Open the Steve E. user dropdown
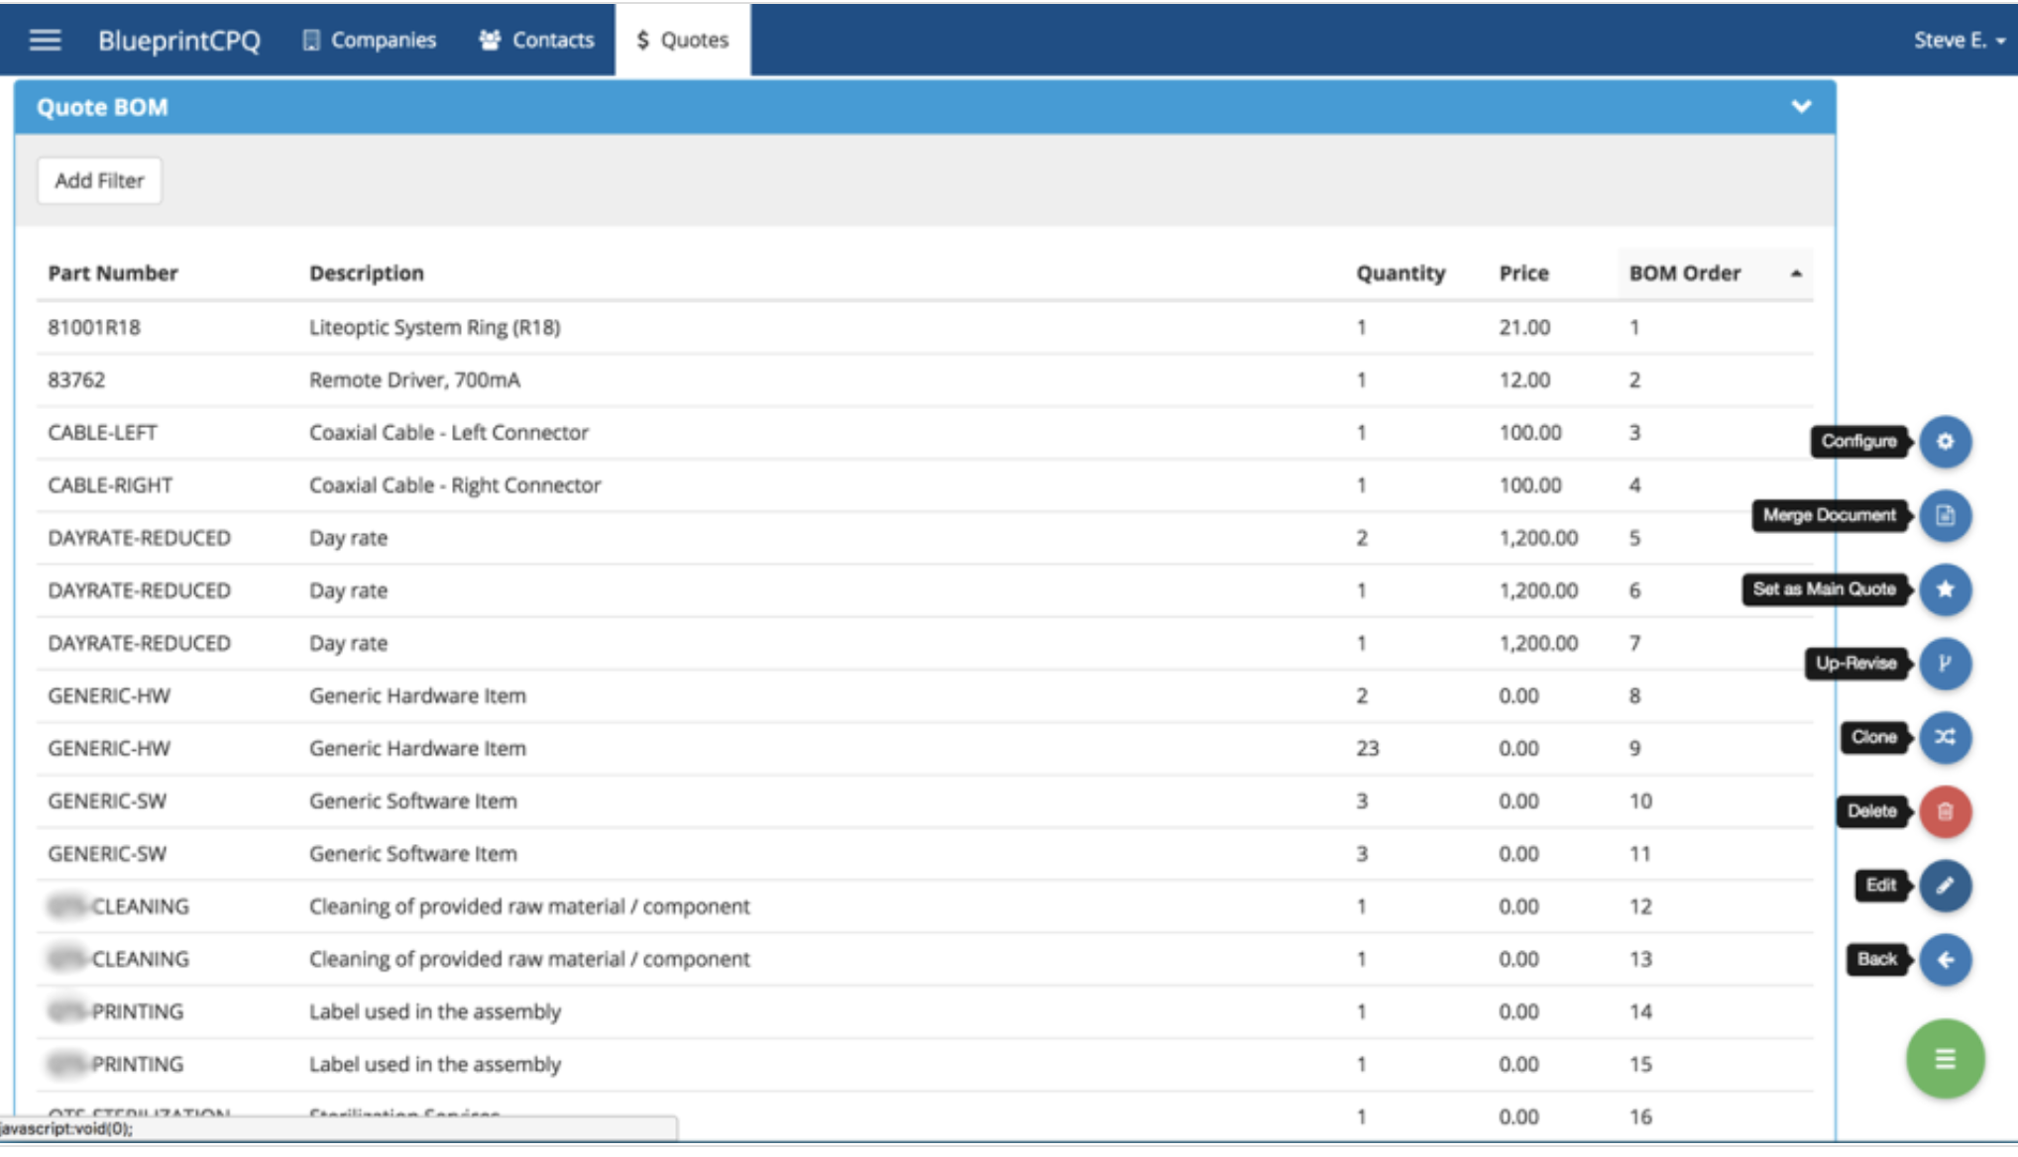Image resolution: width=2018 pixels, height=1157 pixels. 1959,41
